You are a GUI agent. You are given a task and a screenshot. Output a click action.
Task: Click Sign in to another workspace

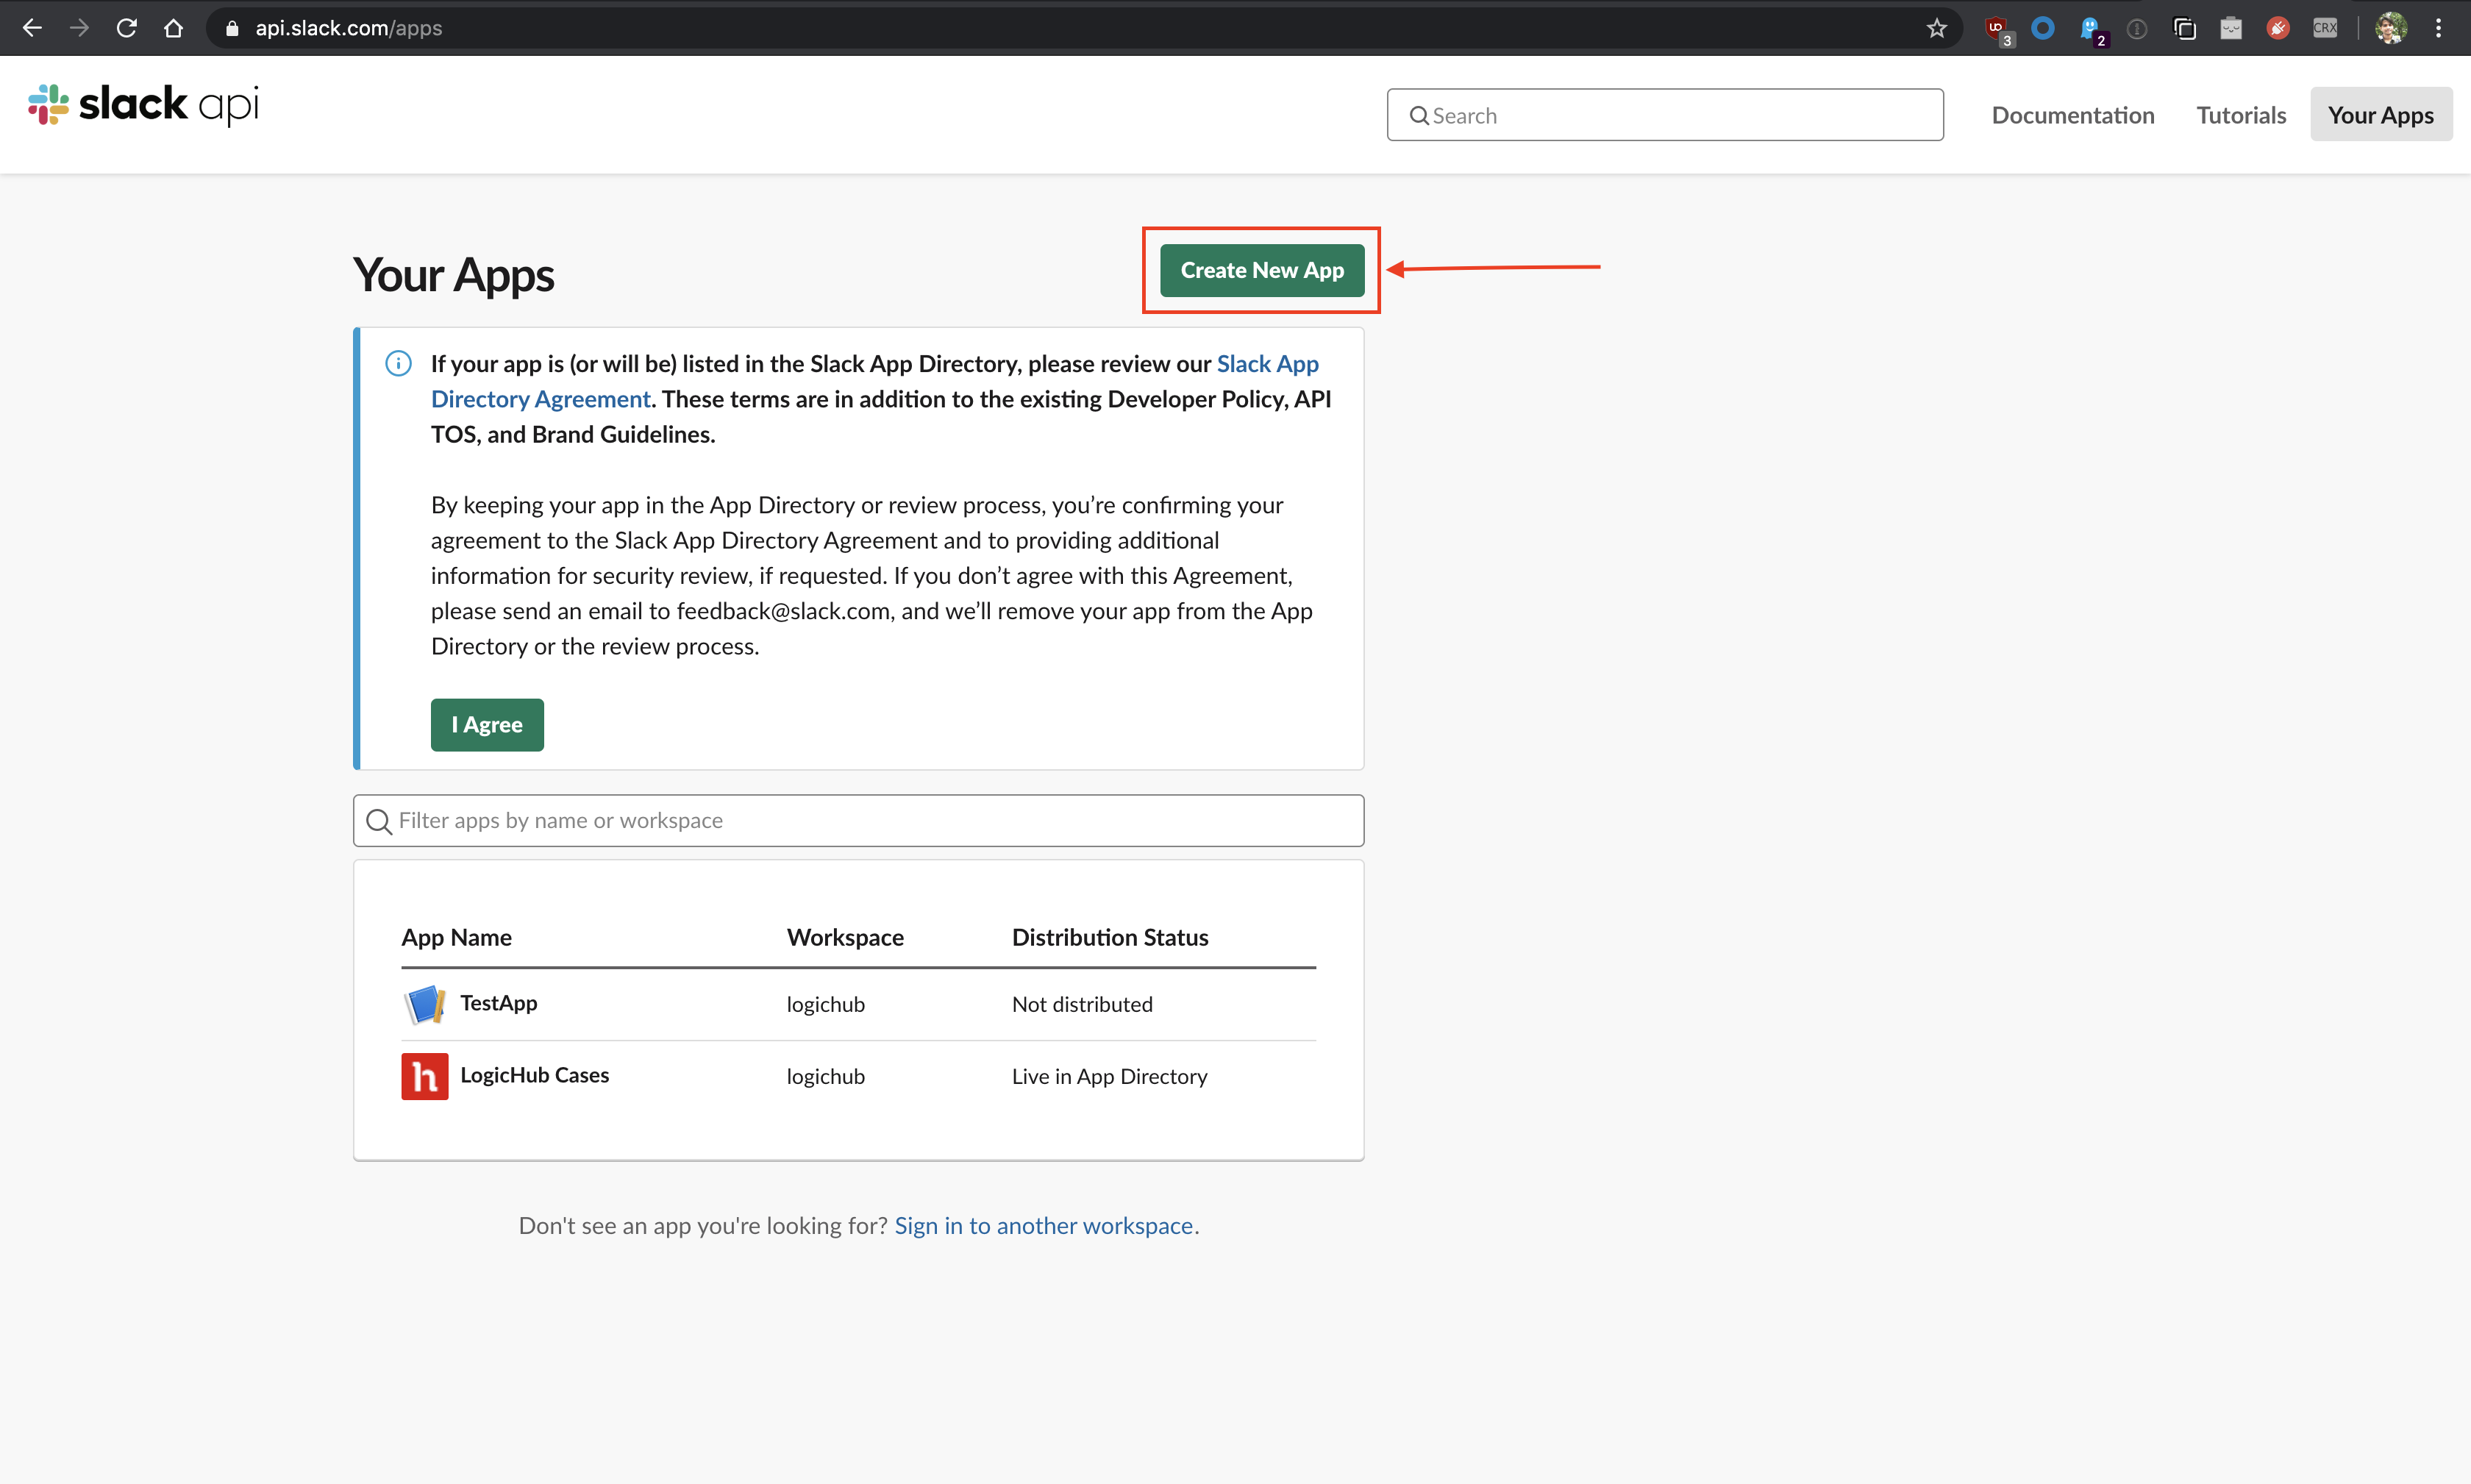pos(1043,1225)
